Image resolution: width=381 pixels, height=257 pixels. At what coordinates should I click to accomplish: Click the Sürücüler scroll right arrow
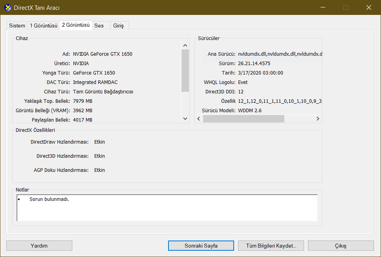(318, 118)
